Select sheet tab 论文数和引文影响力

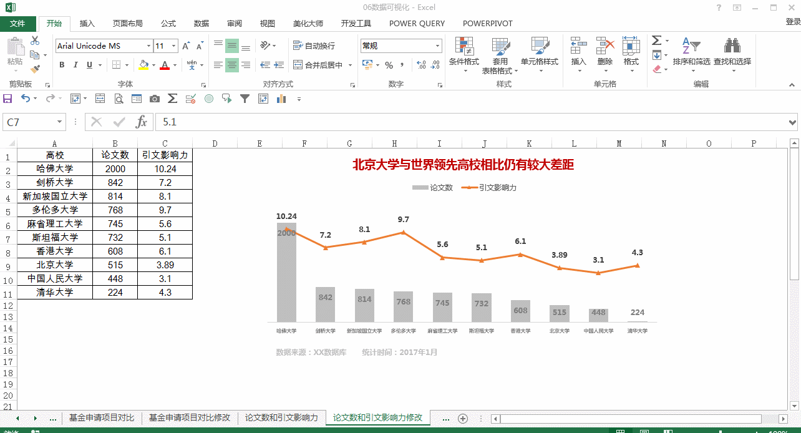point(281,417)
